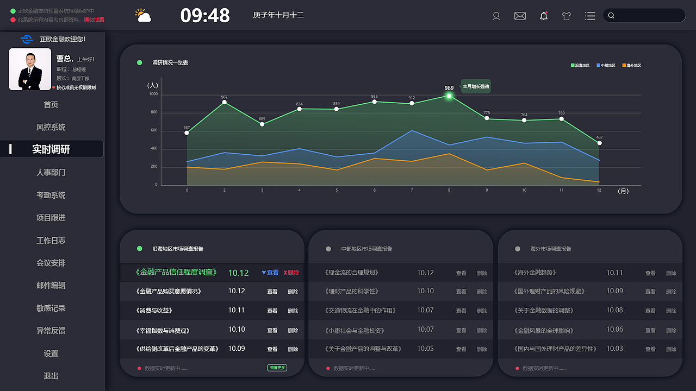Click the weather sun-cloud icon

pos(143,15)
